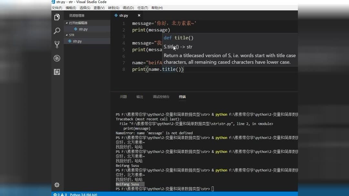Open the 帮助(H) menu
The width and height of the screenshot is (349, 196).
[x=157, y=8]
